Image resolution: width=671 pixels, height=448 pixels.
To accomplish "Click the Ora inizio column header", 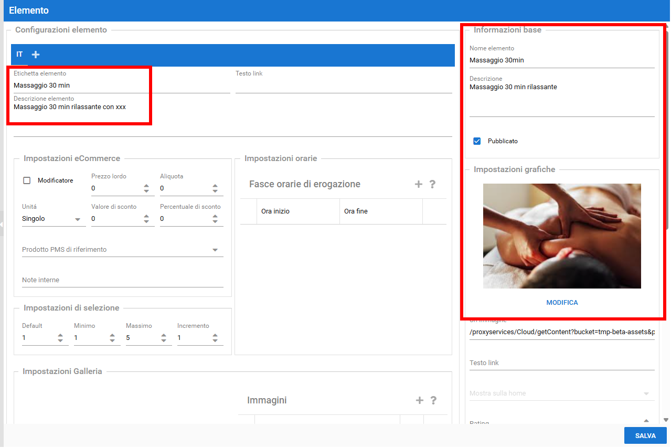I will click(x=297, y=211).
